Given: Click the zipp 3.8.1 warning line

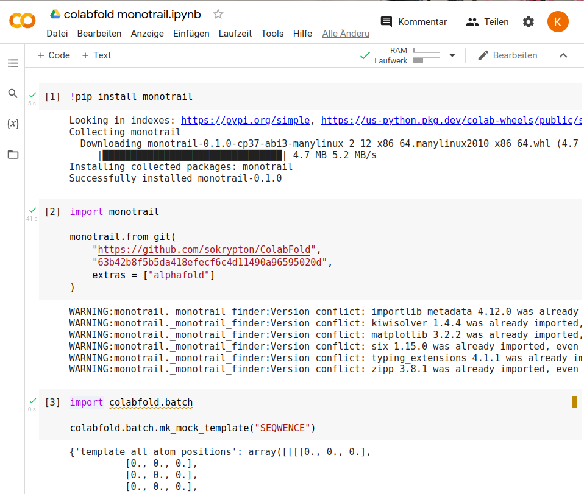Looking at the screenshot, I should [x=323, y=369].
